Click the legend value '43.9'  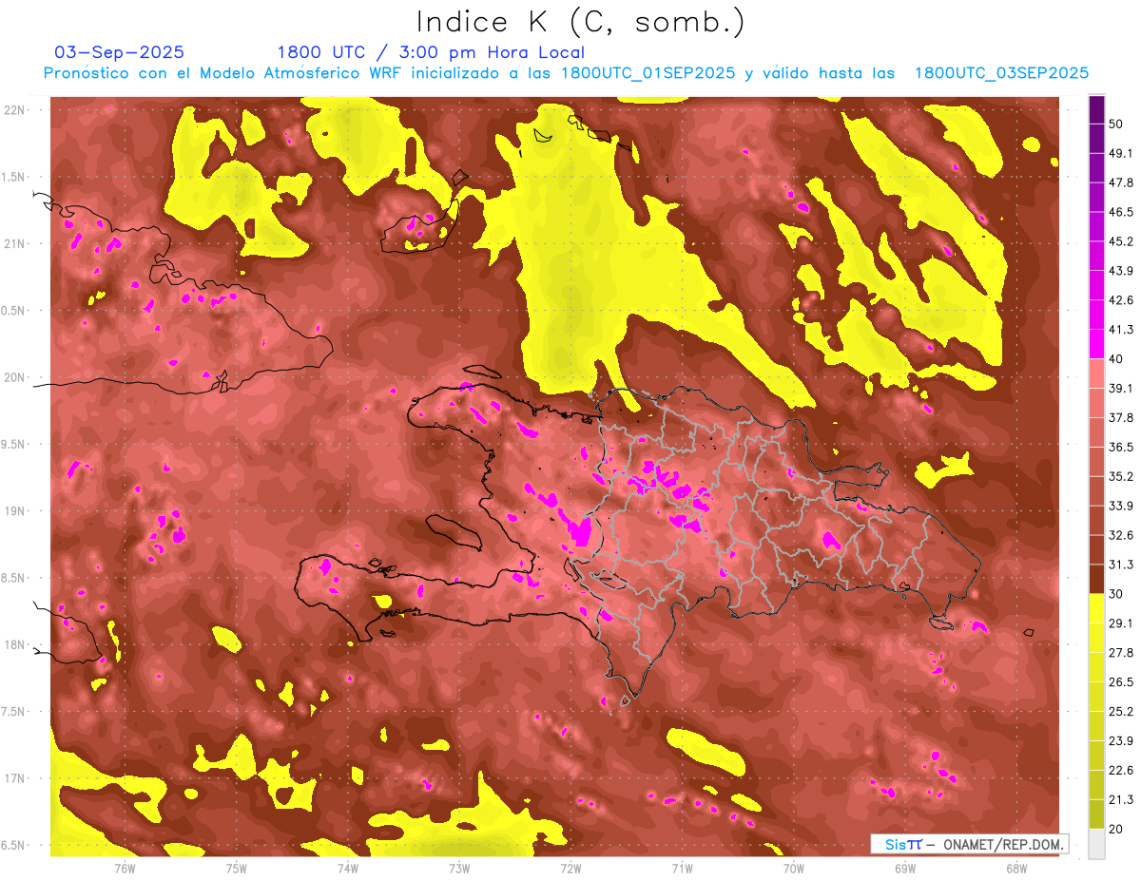(x=1121, y=271)
